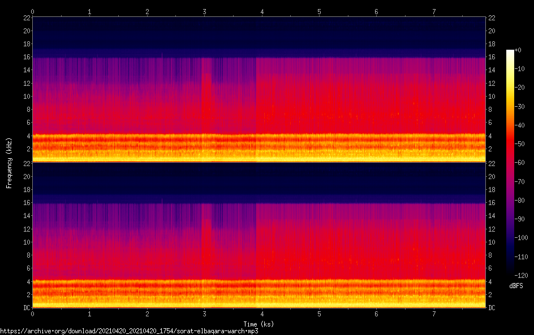
Task: Click the "Frequency (kHz)" axis title
Action: point(9,163)
